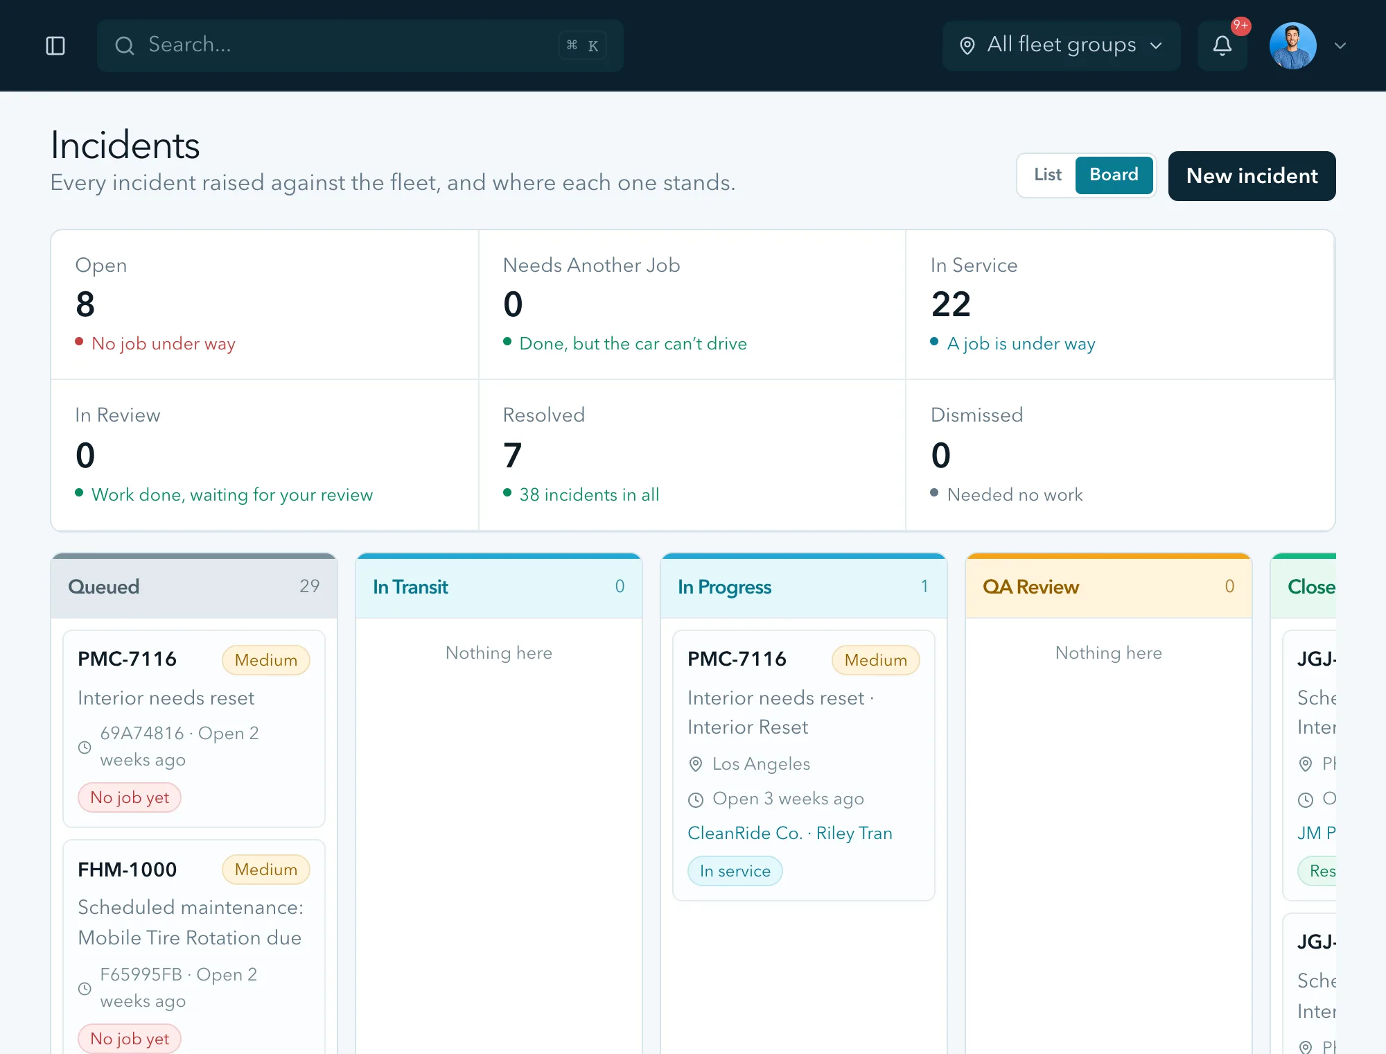Select the Dismissed stat card
The height and width of the screenshot is (1054, 1386).
(x=1120, y=455)
